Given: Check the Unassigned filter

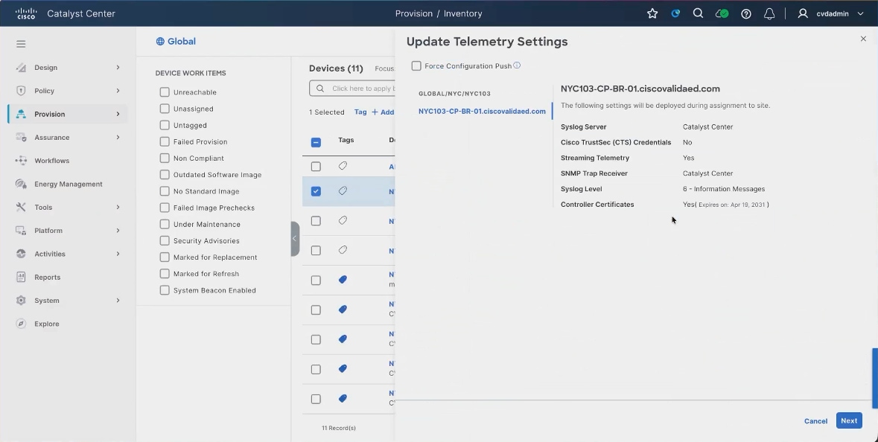Looking at the screenshot, I should [165, 109].
